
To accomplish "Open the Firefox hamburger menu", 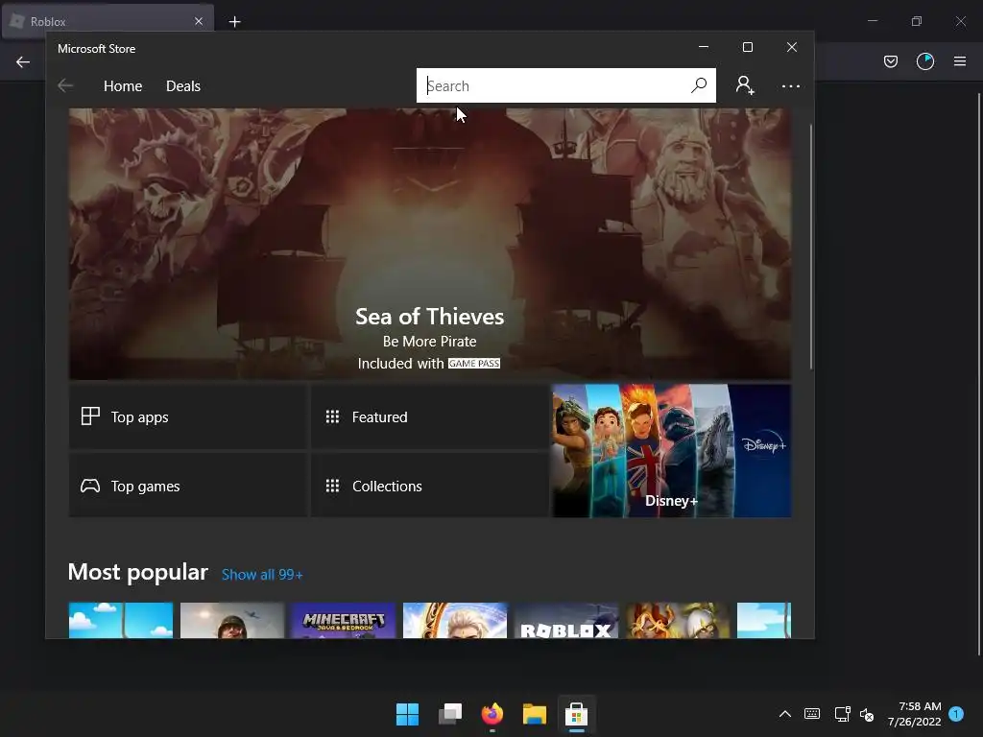I will [x=960, y=61].
